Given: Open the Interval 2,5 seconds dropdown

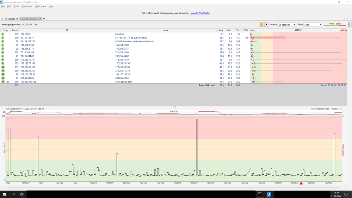Looking at the screenshot, I should point(287,24).
